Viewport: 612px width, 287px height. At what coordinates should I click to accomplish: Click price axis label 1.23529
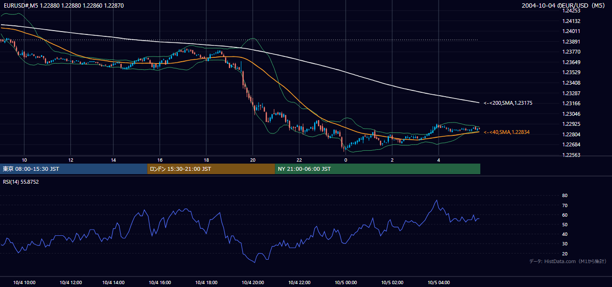[x=571, y=72]
